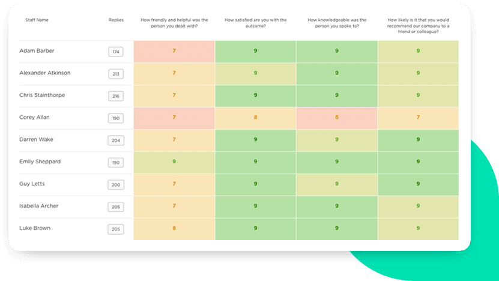Click Adam Barber's 174 replies badge
Screen dimensions: 499x281
tap(116, 52)
